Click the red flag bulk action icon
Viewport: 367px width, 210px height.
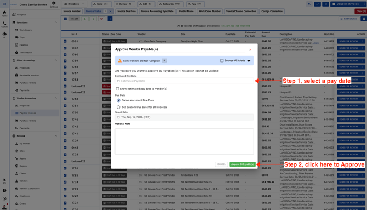tap(101, 19)
